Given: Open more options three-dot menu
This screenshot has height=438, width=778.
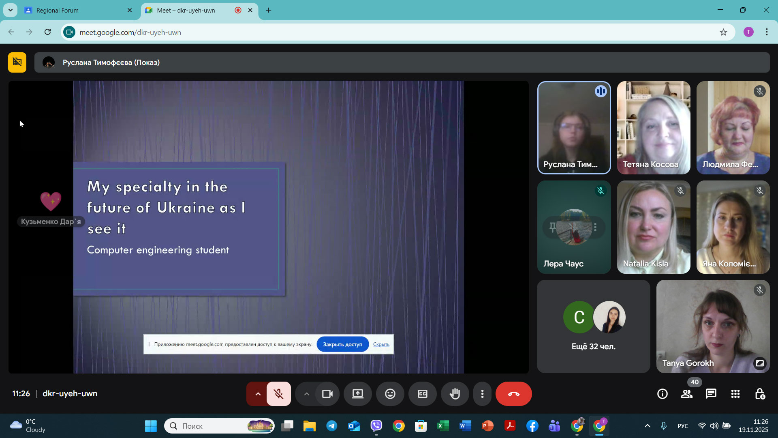Looking at the screenshot, I should tap(482, 394).
